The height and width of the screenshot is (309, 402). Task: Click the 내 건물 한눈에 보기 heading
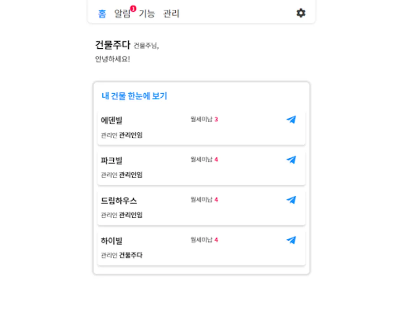click(x=134, y=96)
